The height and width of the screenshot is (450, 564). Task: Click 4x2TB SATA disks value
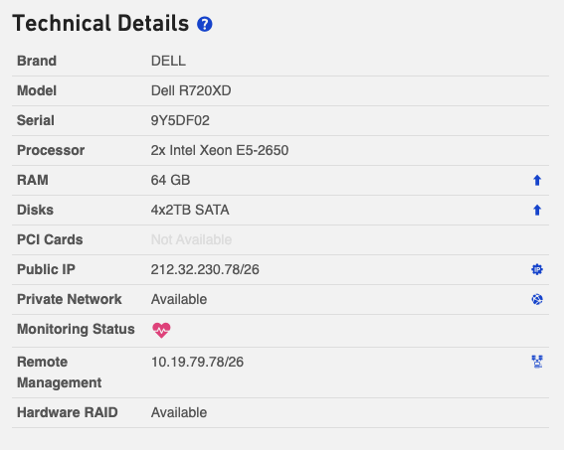190,210
